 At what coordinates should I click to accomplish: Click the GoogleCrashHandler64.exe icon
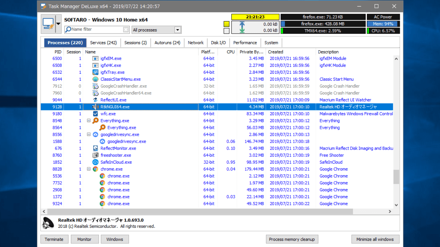96,93
